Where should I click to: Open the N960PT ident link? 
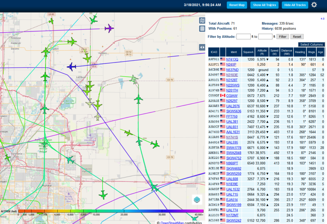tap(232, 163)
